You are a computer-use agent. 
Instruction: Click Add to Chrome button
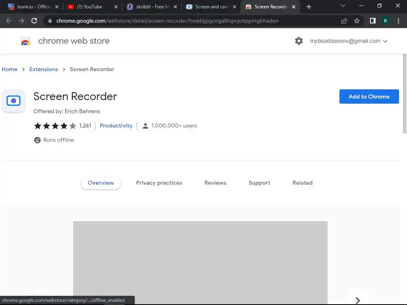(369, 97)
